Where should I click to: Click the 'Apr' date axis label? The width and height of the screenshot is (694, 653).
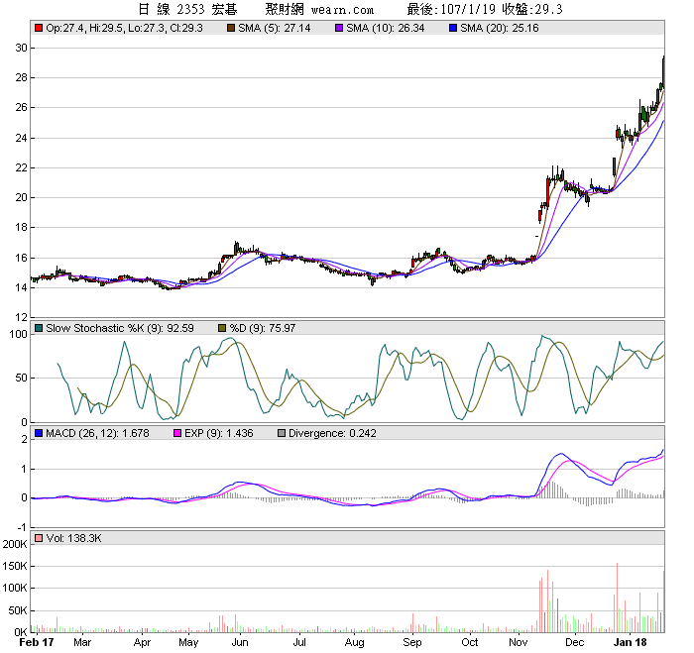click(x=142, y=642)
